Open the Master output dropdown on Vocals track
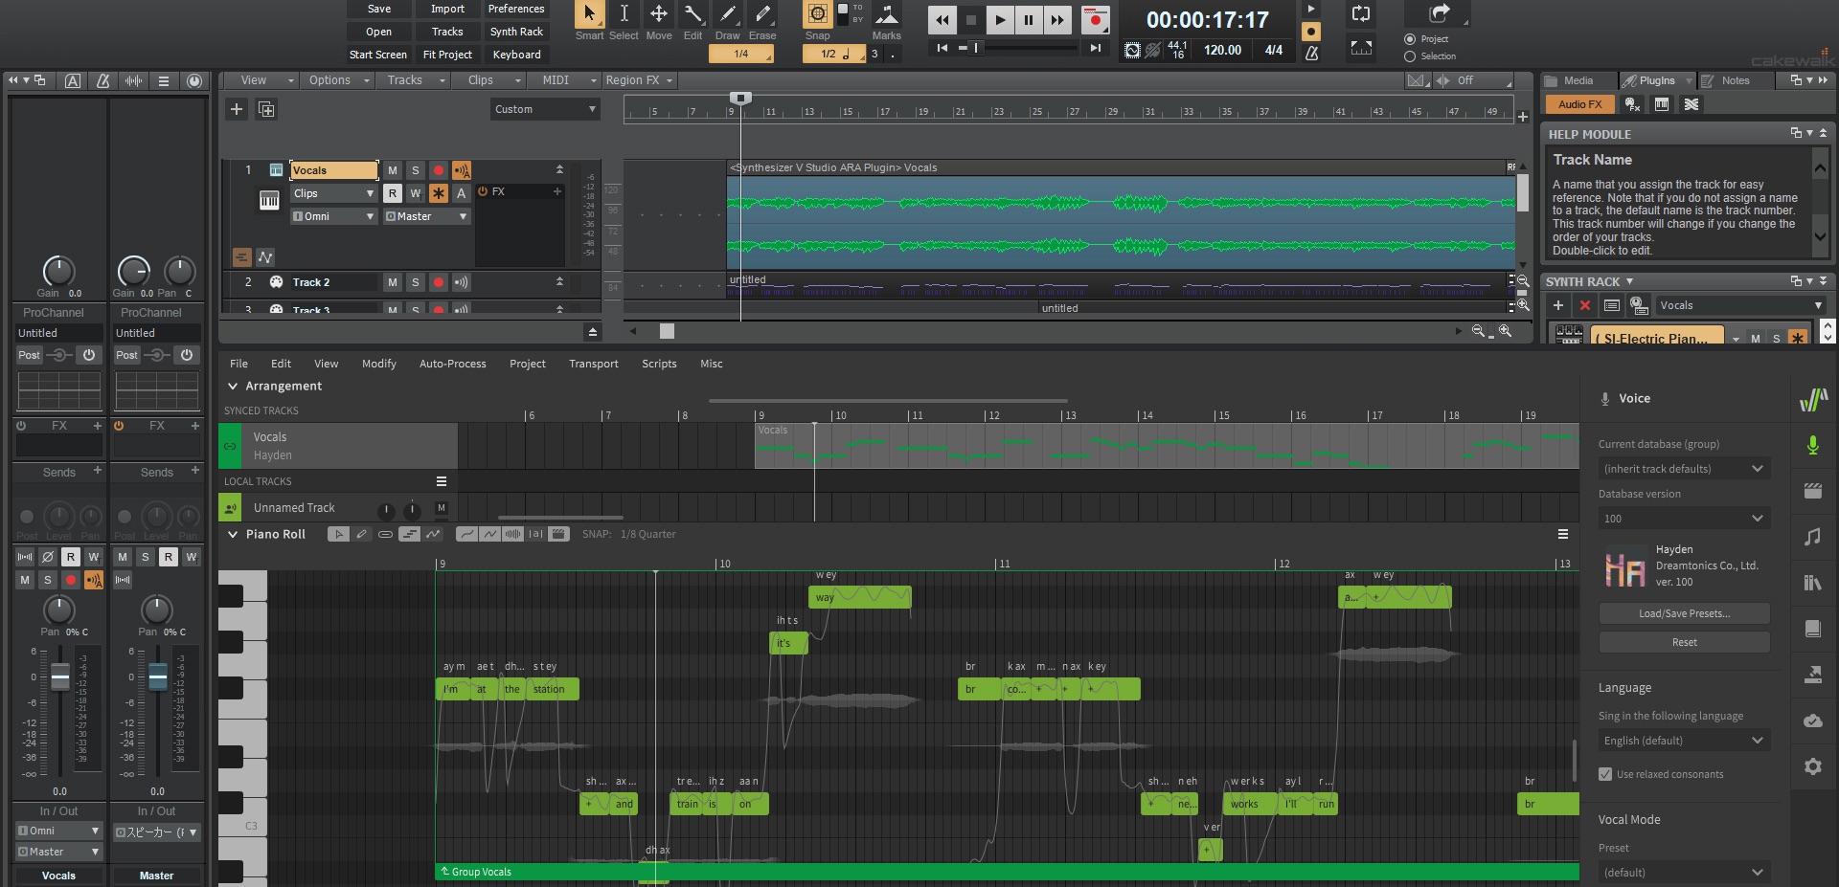The width and height of the screenshot is (1839, 887). 426,216
